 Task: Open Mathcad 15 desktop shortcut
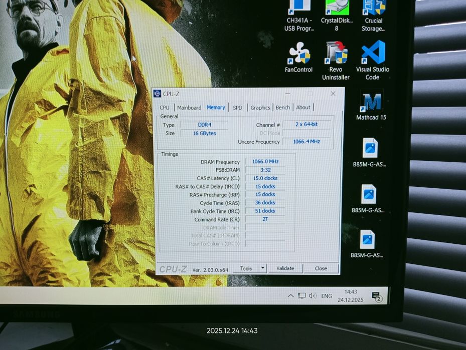coord(371,106)
